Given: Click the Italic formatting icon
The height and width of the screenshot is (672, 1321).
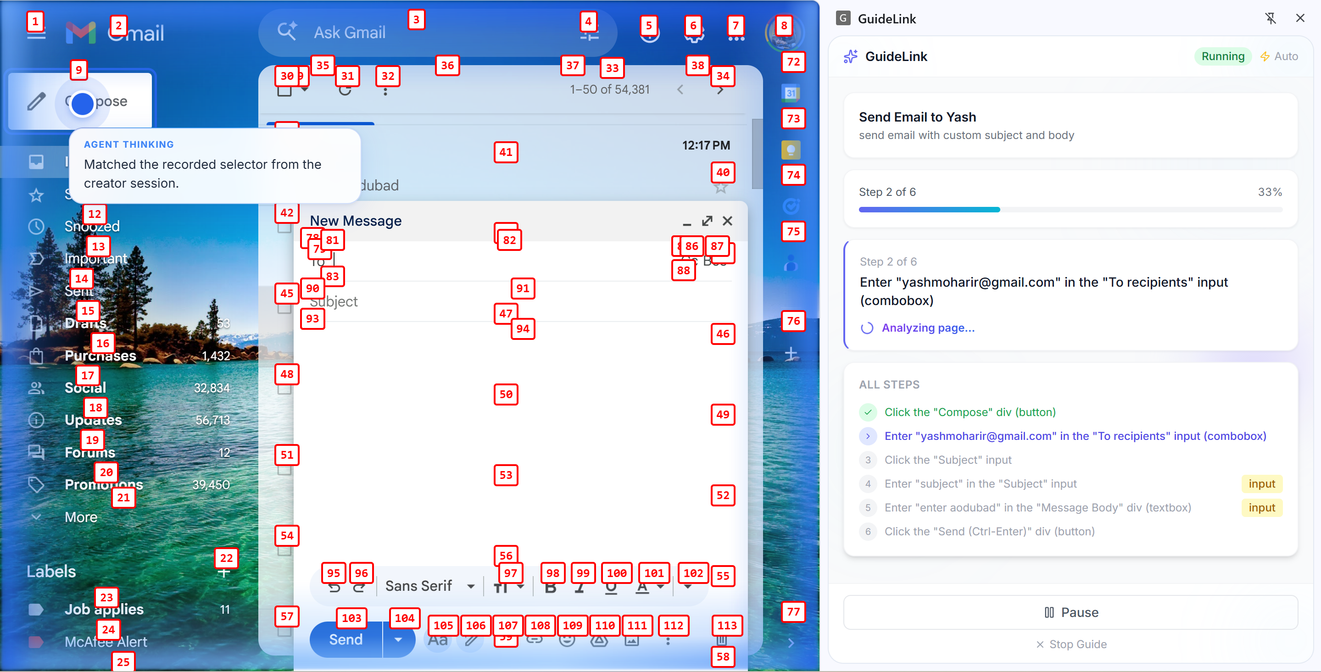Looking at the screenshot, I should (x=580, y=588).
